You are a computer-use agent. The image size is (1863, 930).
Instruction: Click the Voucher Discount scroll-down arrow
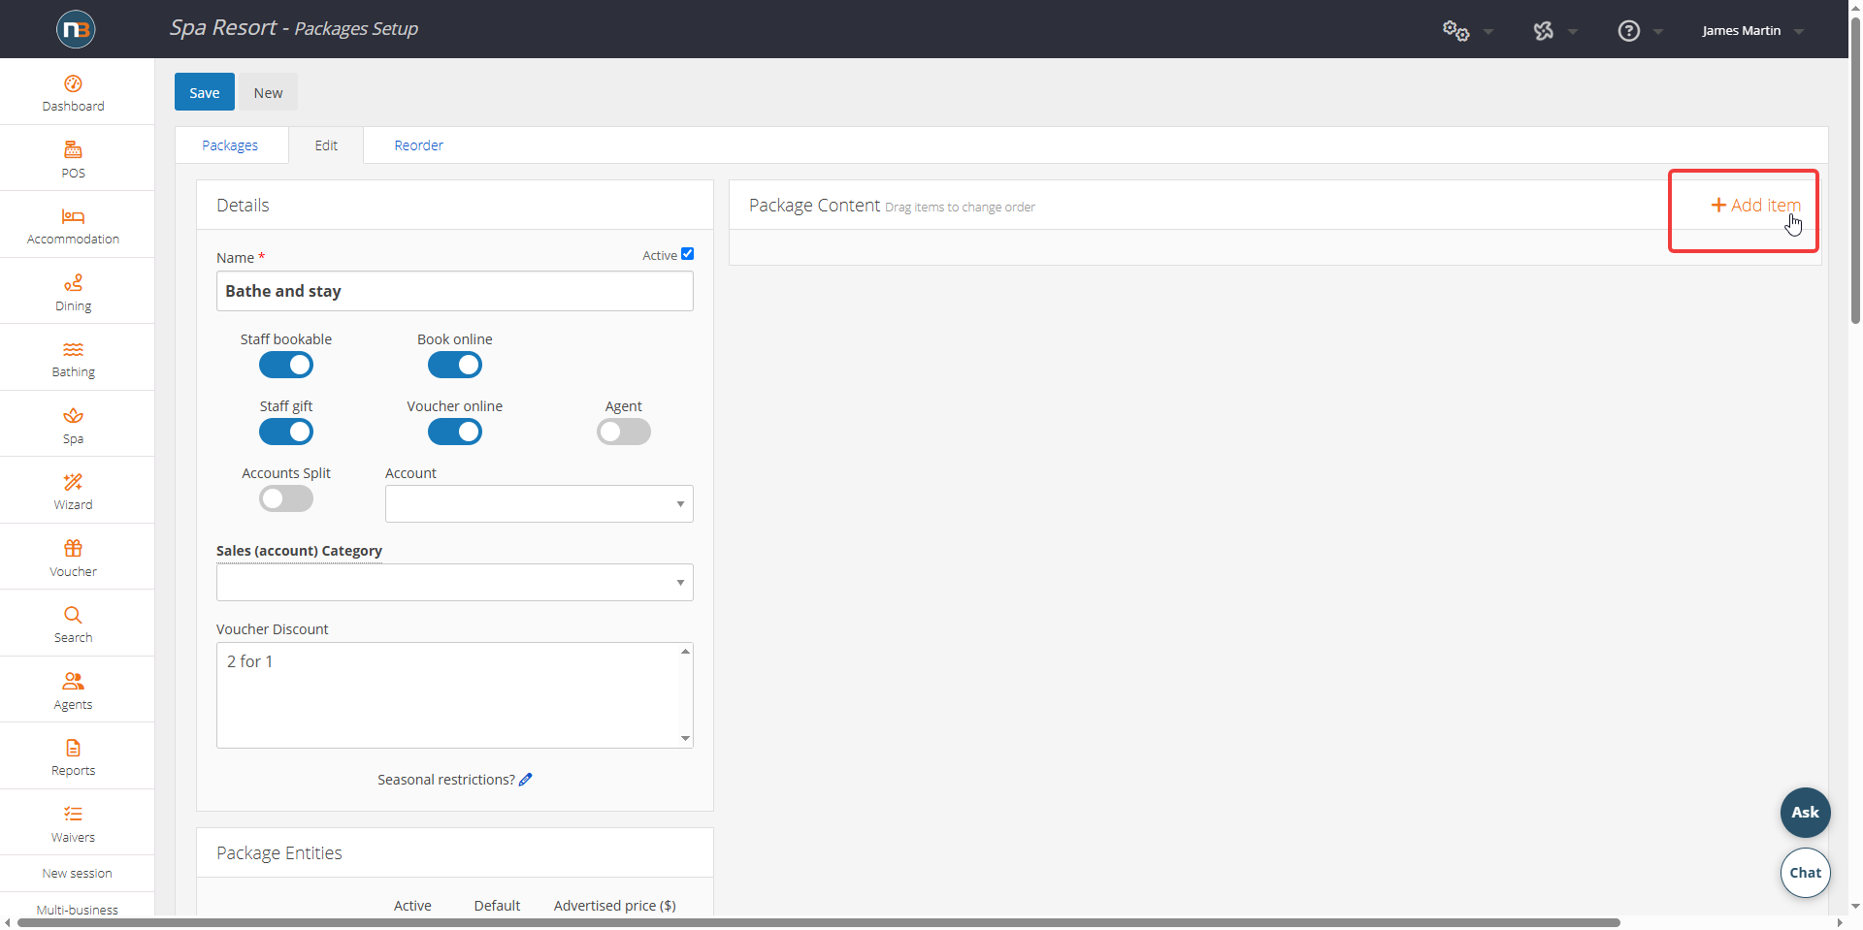[x=686, y=739]
